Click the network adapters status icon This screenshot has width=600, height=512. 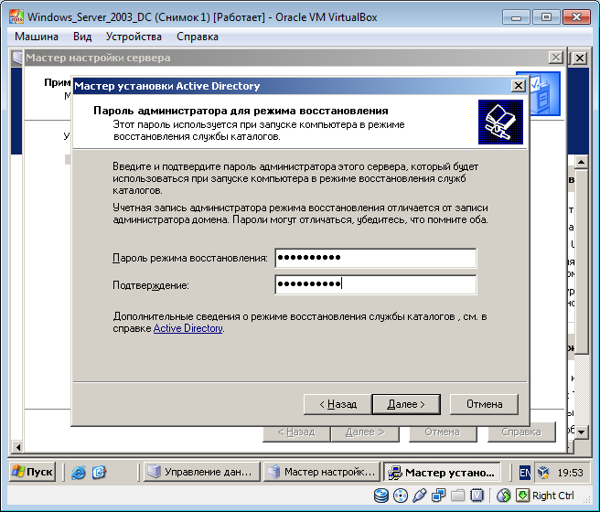(x=438, y=496)
